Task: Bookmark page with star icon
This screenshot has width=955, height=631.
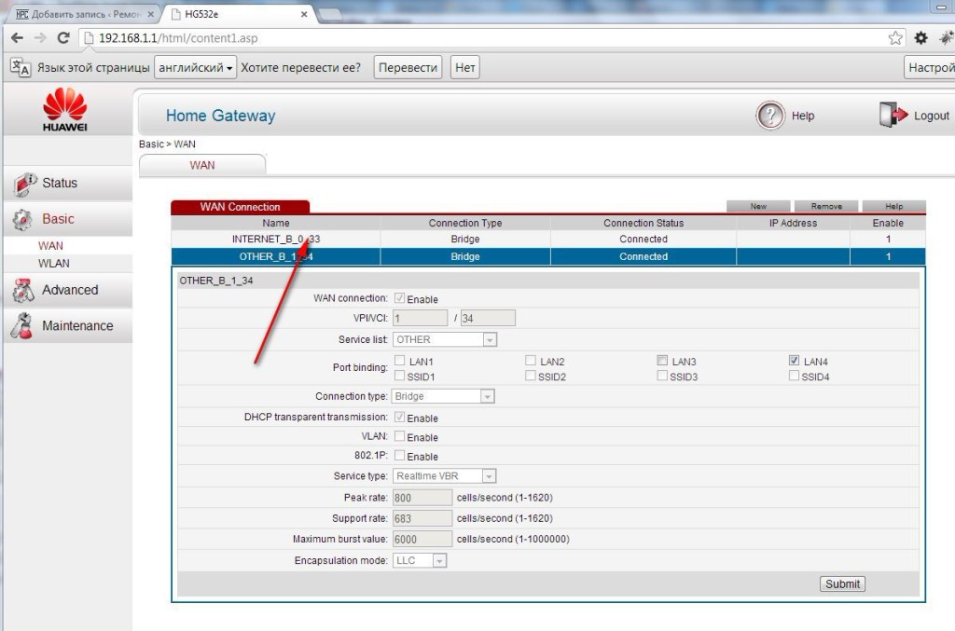Action: click(895, 38)
